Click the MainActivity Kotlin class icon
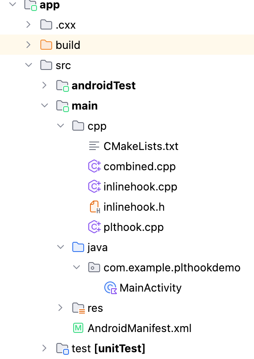The width and height of the screenshot is (254, 359). coord(110,288)
